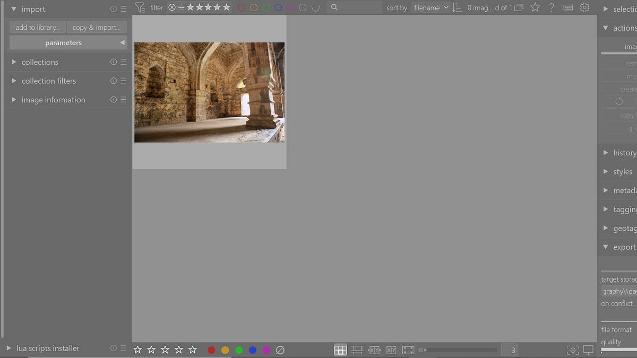Apply a five-star rating in bottom bar
The height and width of the screenshot is (358, 637).
point(193,350)
